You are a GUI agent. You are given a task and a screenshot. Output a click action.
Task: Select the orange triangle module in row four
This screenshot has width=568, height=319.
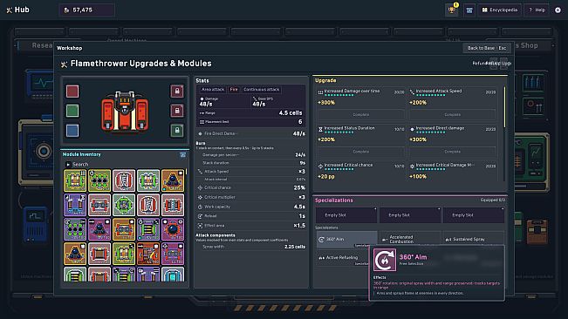(x=75, y=254)
